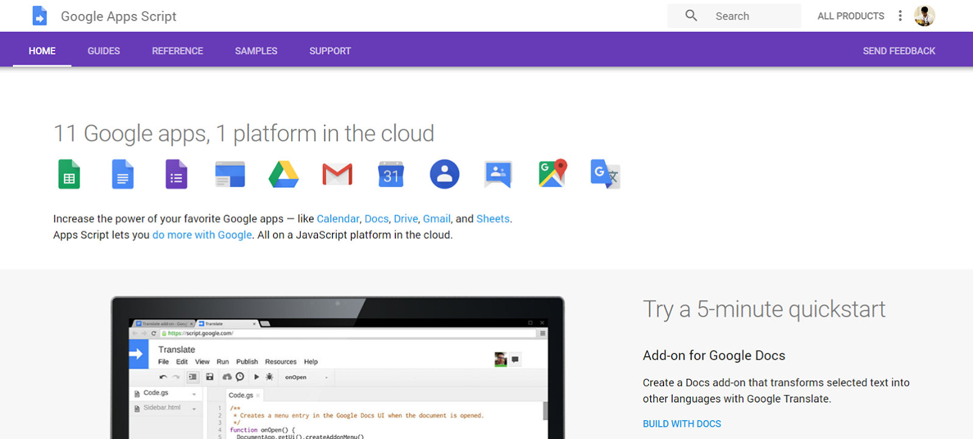Click the Run play icon in laptop screenshot
This screenshot has height=439, width=973.
257,377
